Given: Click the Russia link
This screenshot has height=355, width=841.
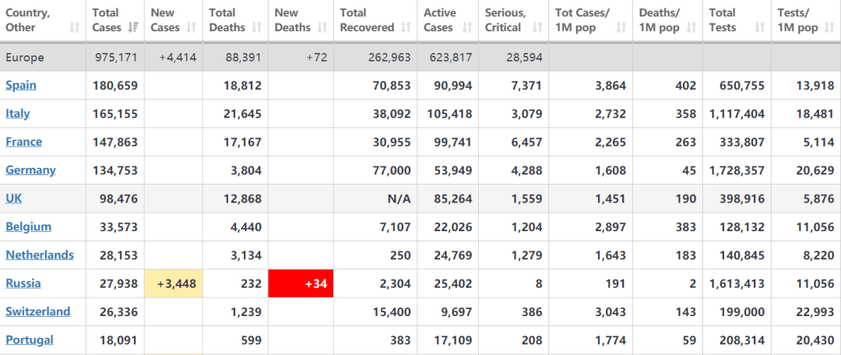Looking at the screenshot, I should tap(23, 283).
